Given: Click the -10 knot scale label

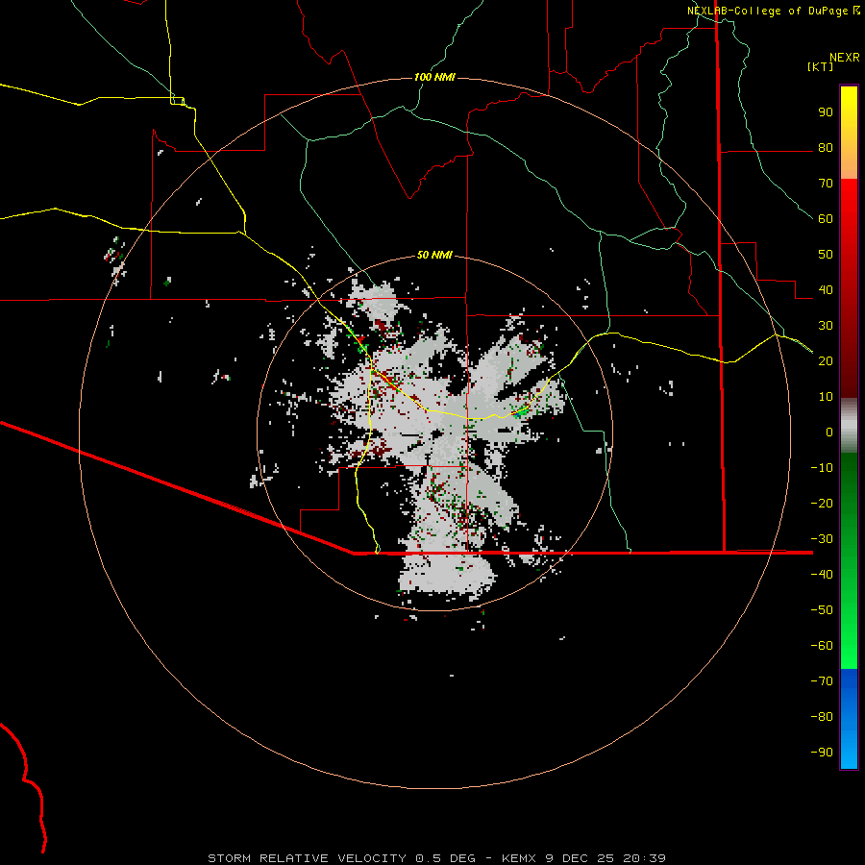Looking at the screenshot, I should pyautogui.click(x=822, y=468).
